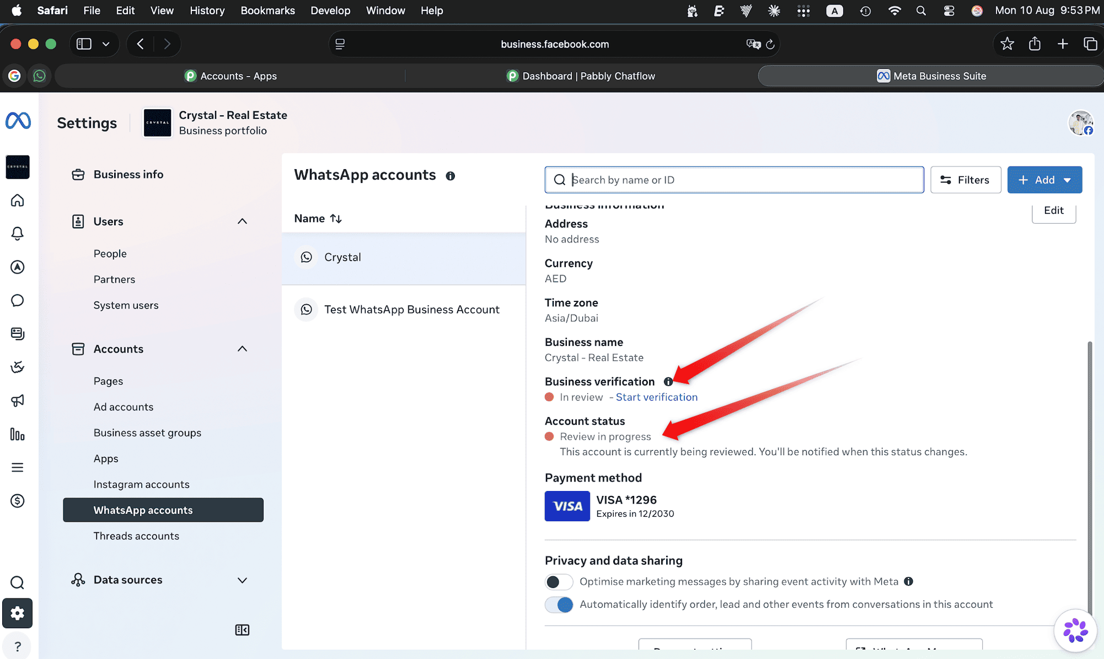The image size is (1104, 659).
Task: Open the Partners settings link
Action: (114, 279)
